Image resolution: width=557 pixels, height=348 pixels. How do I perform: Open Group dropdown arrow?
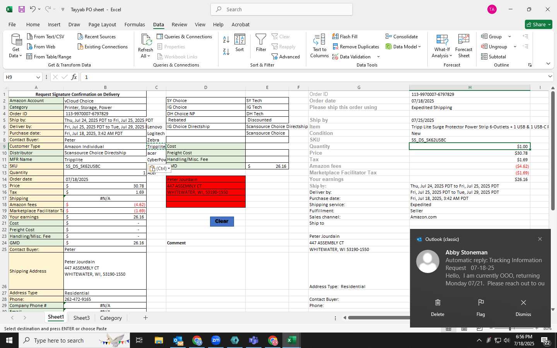[509, 36]
